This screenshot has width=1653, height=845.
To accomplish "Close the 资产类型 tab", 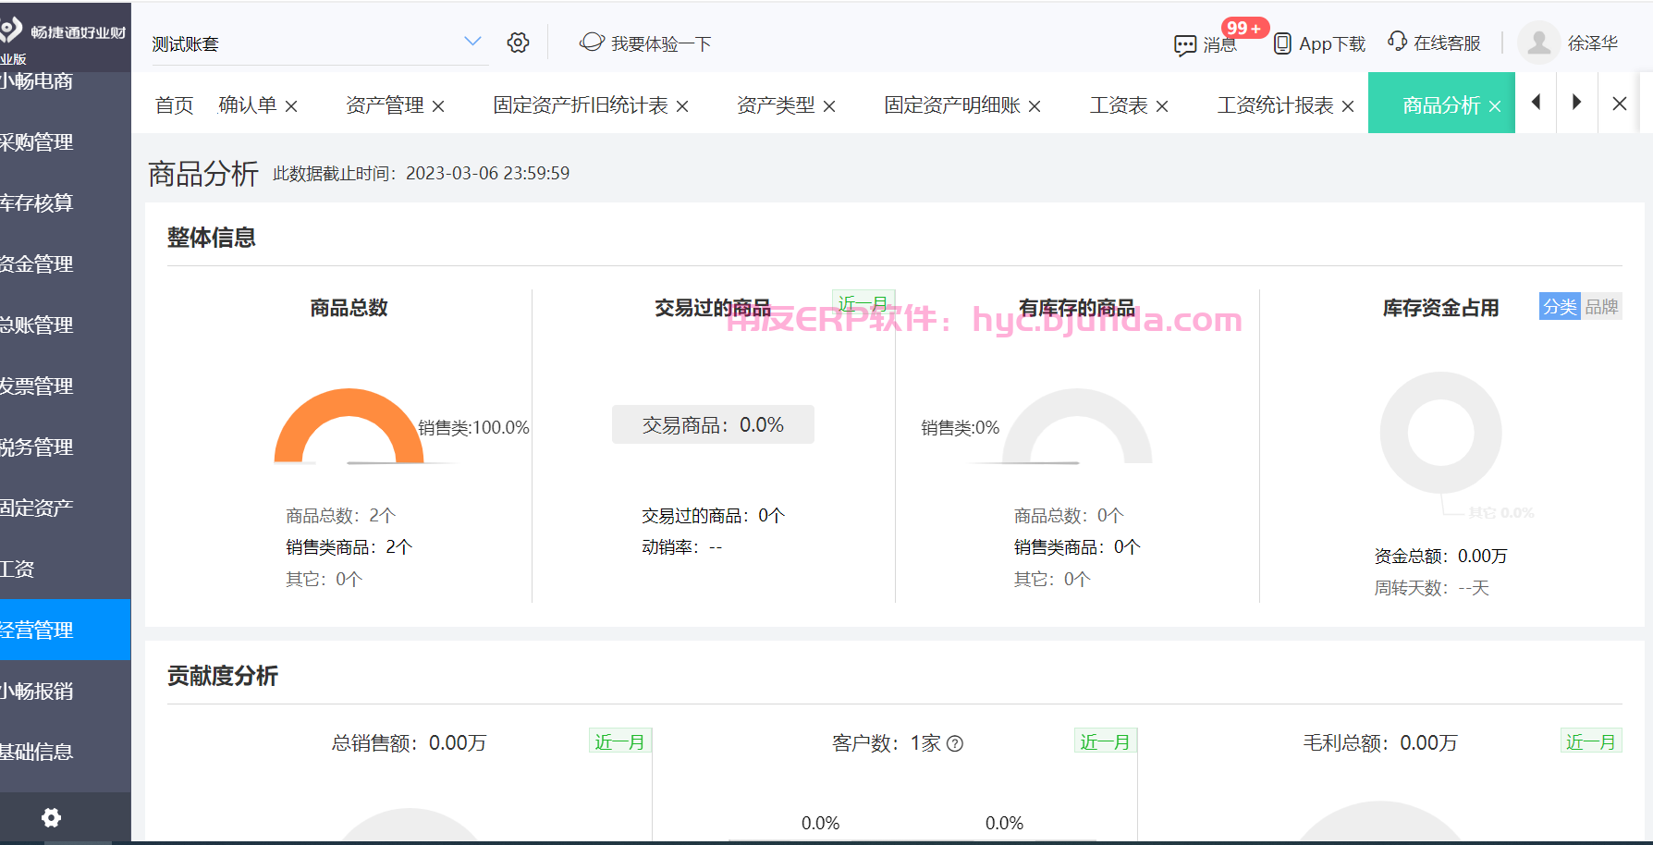I will [x=829, y=106].
